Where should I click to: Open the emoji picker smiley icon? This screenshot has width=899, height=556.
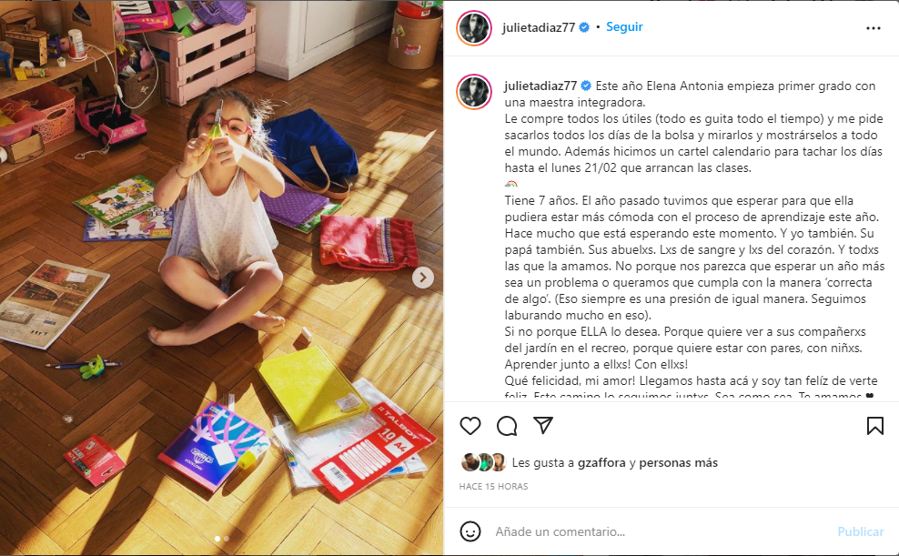(470, 531)
